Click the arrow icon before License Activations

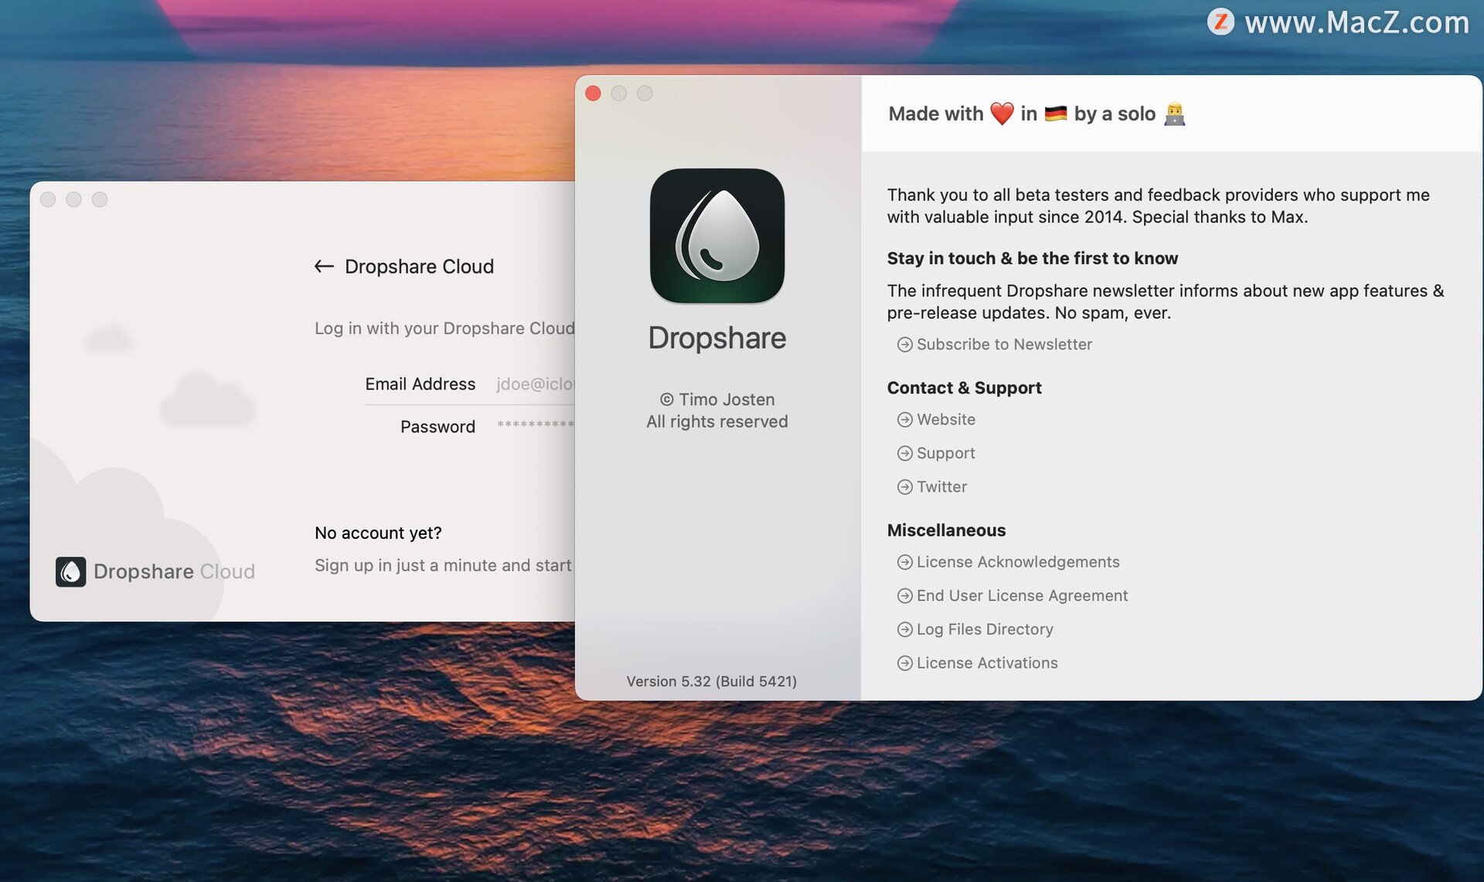[x=904, y=663]
